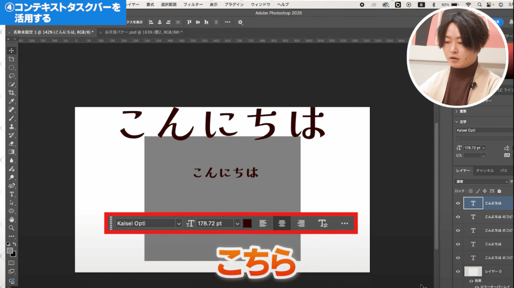Toggle lock position in Layers panel

coord(485,191)
